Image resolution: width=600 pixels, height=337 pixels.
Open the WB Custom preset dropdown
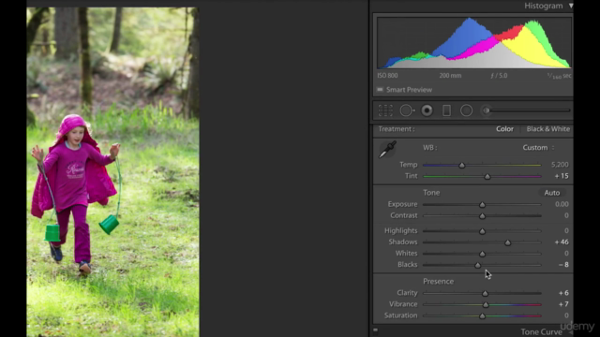pyautogui.click(x=538, y=148)
